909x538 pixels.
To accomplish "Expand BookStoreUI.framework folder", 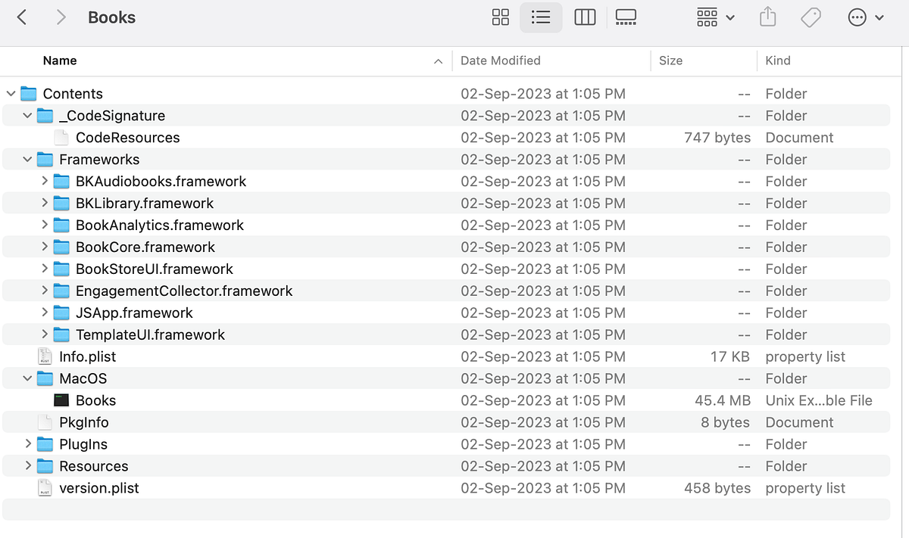I will (x=45, y=269).
